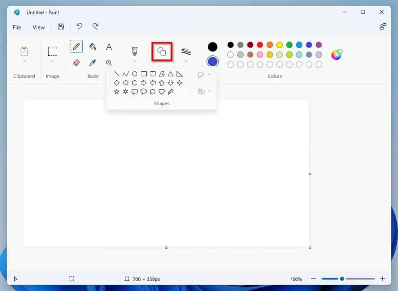The width and height of the screenshot is (398, 291).
Task: Click the Save icon
Action: click(61, 27)
